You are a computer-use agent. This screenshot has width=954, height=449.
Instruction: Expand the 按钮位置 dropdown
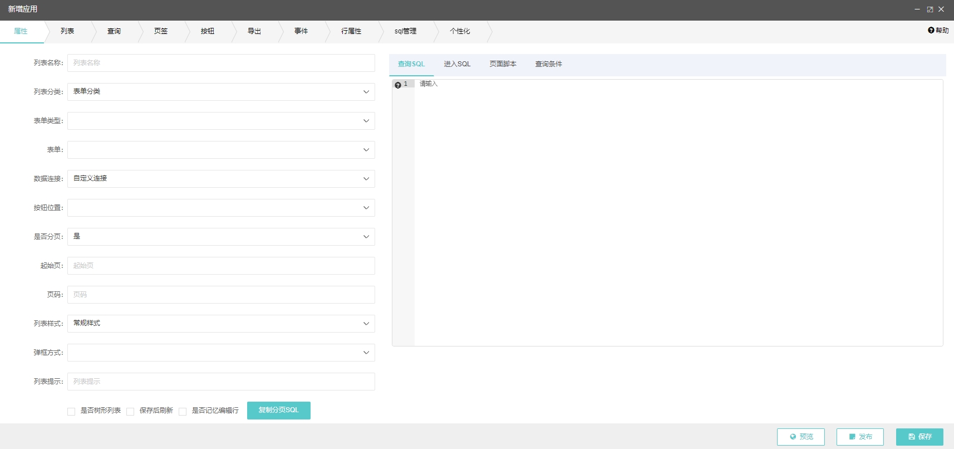(x=221, y=208)
